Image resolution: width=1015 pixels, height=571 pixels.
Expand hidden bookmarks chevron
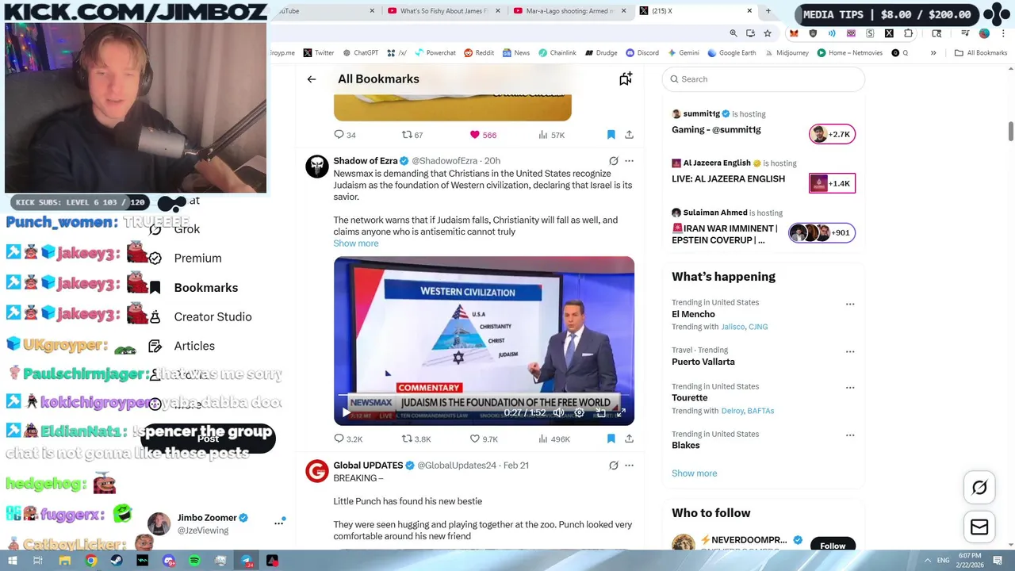[933, 53]
